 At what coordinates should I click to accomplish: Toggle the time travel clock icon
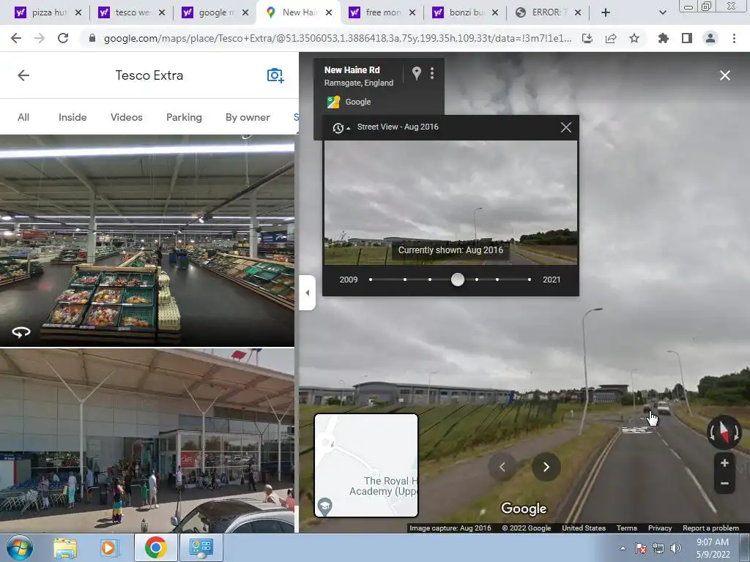(x=341, y=127)
